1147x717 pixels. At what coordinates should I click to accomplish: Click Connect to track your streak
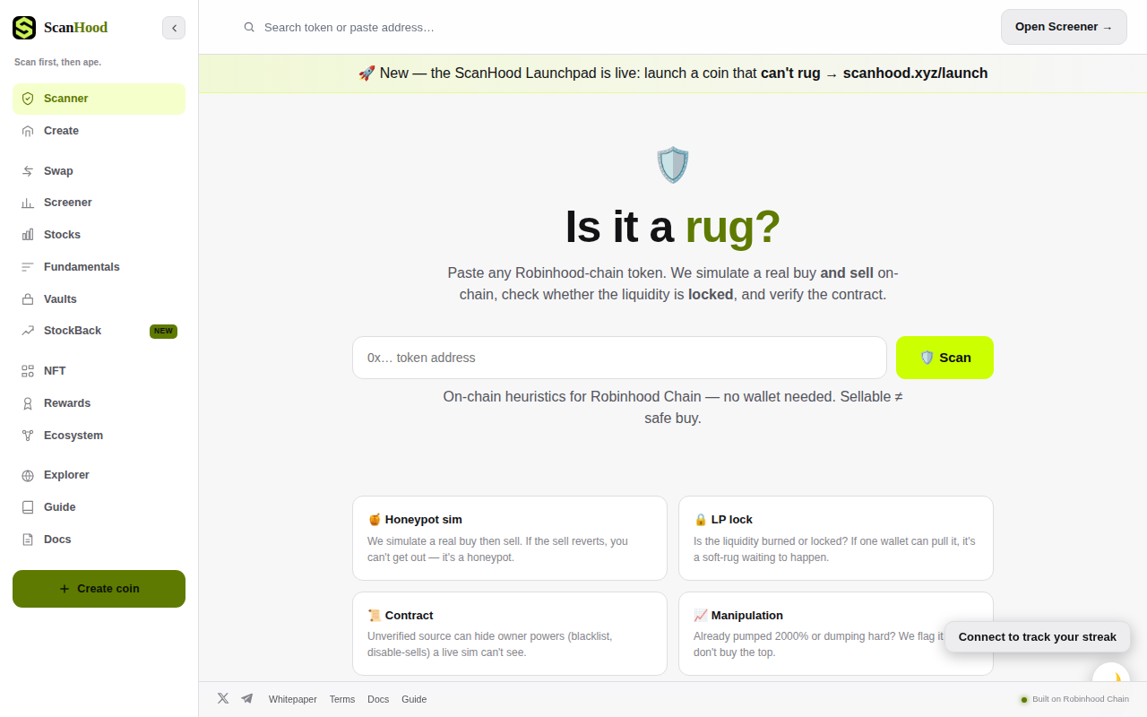point(1038,637)
